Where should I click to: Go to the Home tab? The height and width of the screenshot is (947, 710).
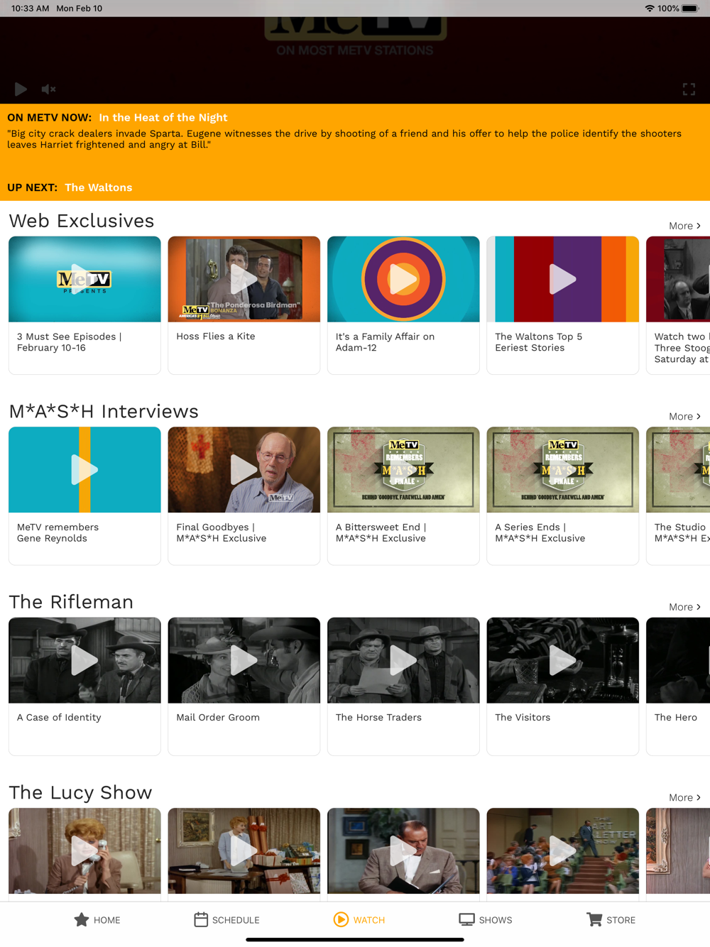(97, 920)
